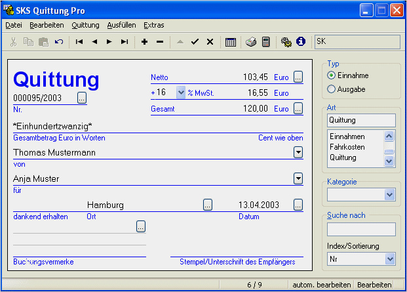Open the Kategorie dropdown
This screenshot has width=407, height=292.
(x=390, y=194)
